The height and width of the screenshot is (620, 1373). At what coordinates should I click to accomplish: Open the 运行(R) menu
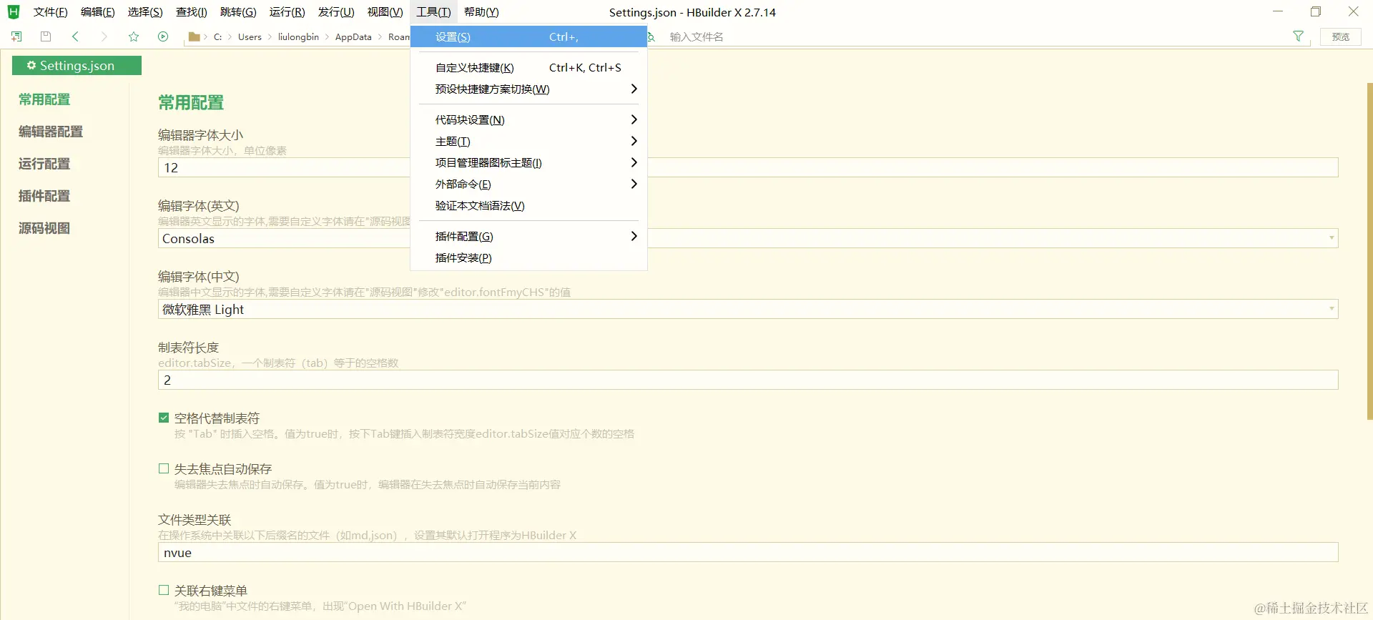coord(287,12)
